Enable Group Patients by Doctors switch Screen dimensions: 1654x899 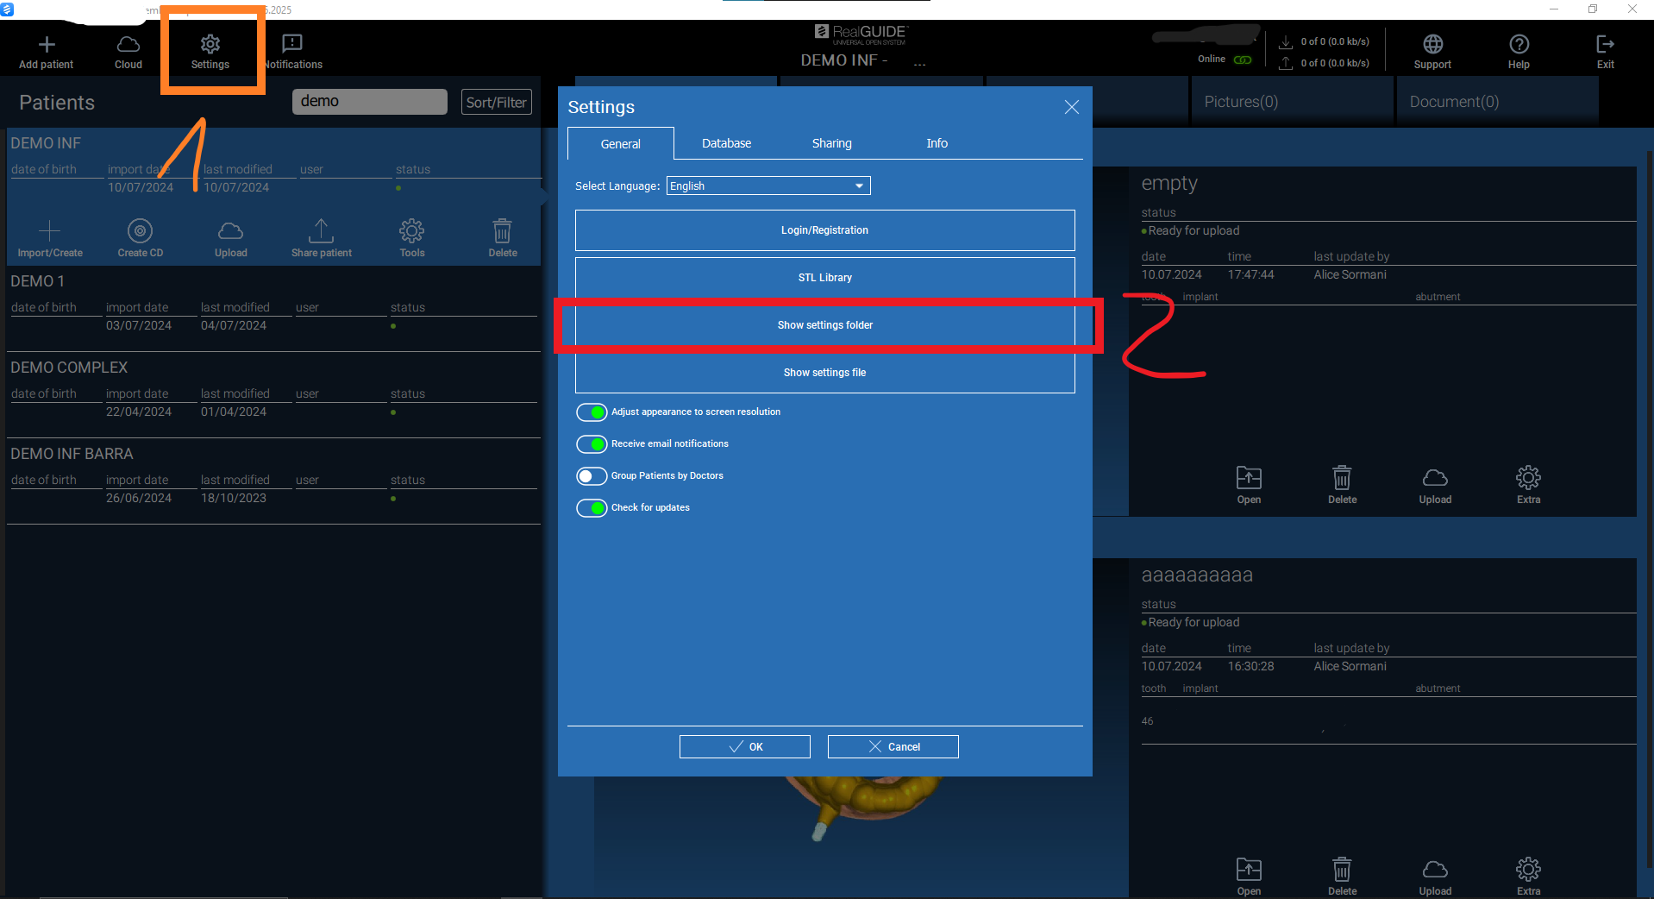[x=592, y=476]
